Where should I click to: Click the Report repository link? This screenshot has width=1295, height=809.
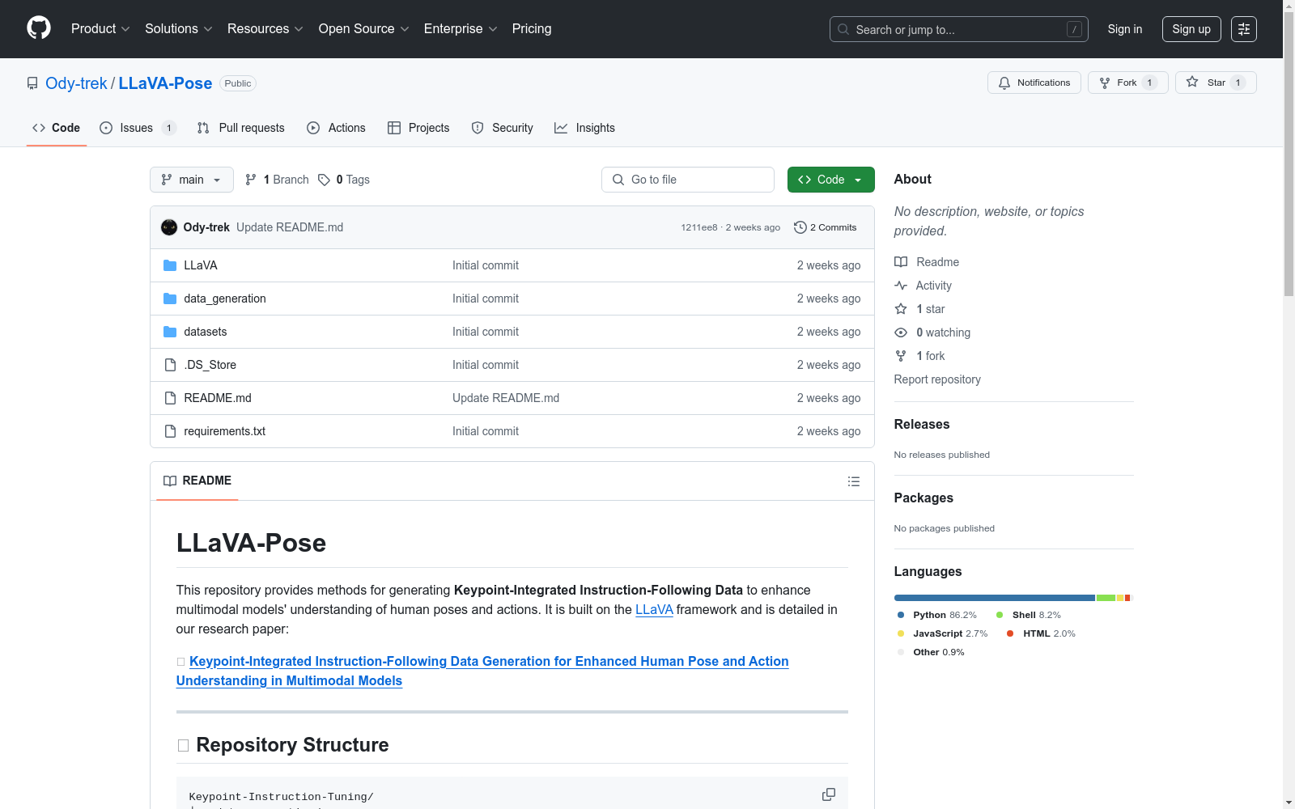(x=937, y=379)
